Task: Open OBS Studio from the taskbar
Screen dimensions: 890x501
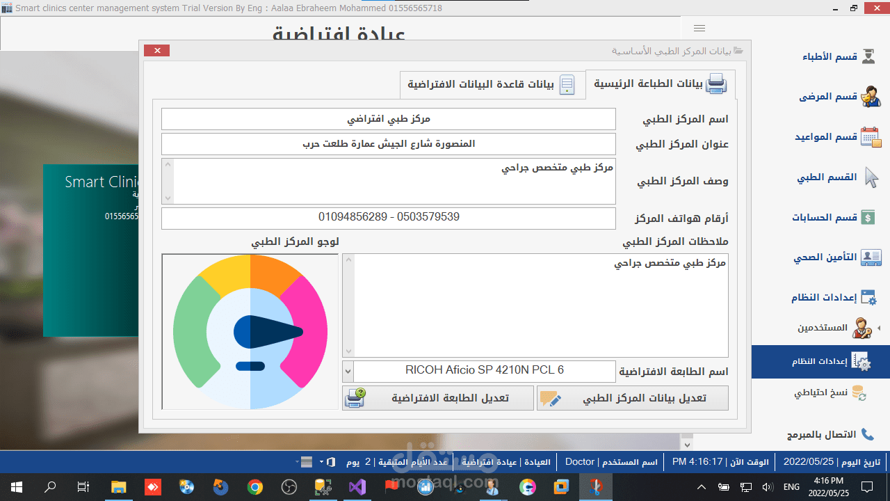Action: (x=289, y=486)
